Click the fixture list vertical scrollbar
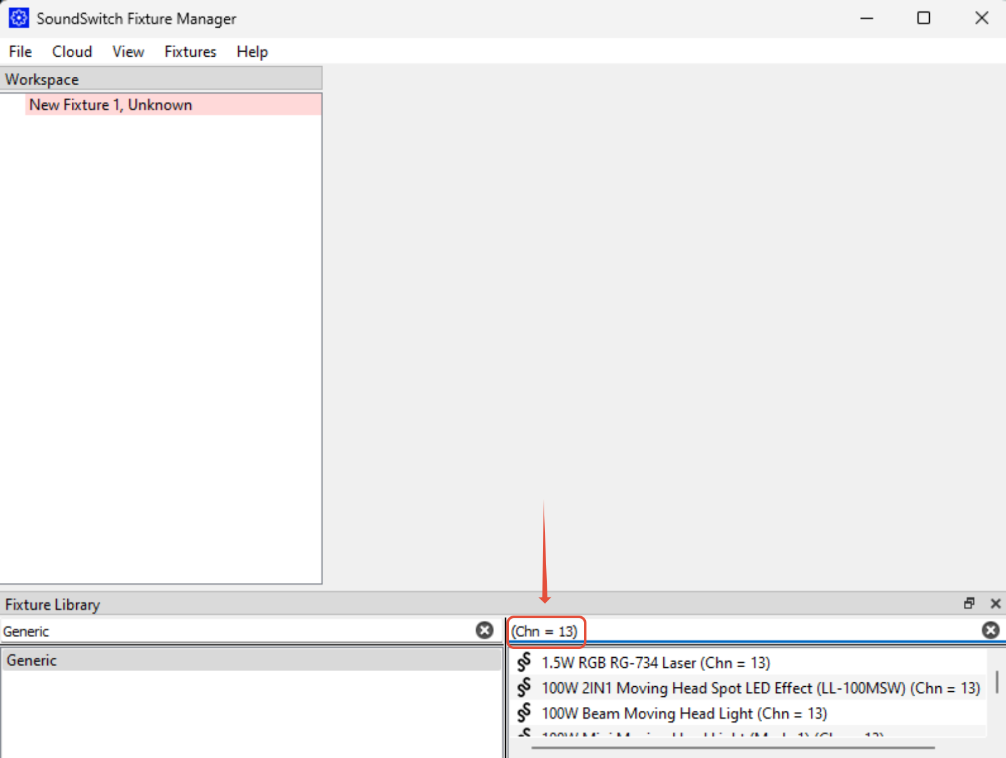Screen dimensions: 1006x758 click(997, 682)
